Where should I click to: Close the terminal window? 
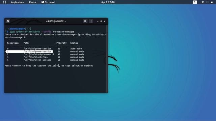pyautogui.click(x=105, y=21)
